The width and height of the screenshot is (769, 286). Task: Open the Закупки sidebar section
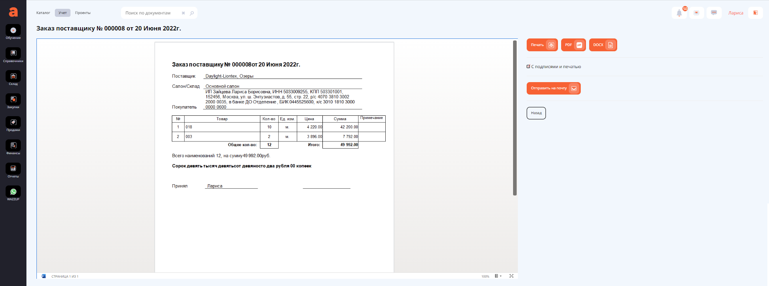pos(13,101)
